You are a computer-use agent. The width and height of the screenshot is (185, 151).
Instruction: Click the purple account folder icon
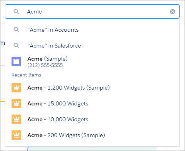click(x=16, y=61)
